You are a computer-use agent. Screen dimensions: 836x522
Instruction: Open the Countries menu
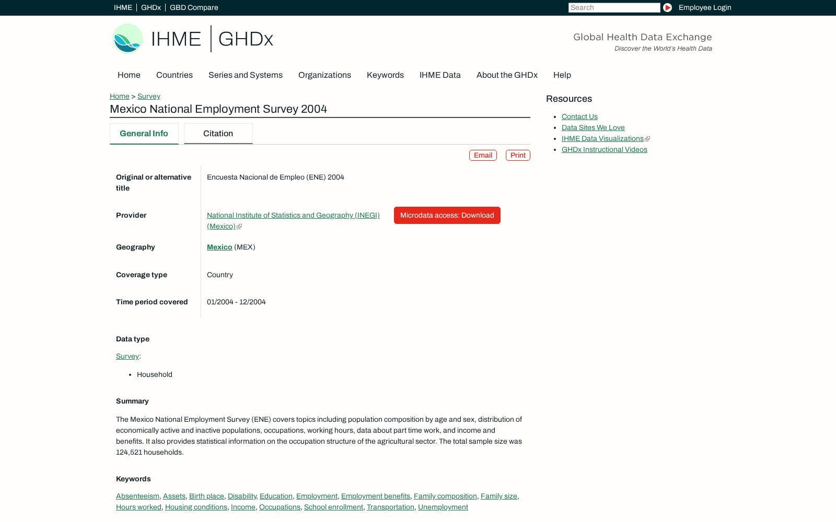[x=175, y=75]
